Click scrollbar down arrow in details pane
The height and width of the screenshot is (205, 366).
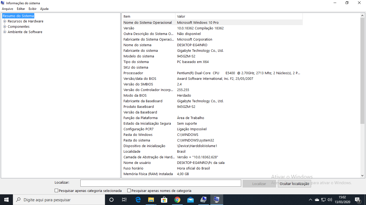363,176
